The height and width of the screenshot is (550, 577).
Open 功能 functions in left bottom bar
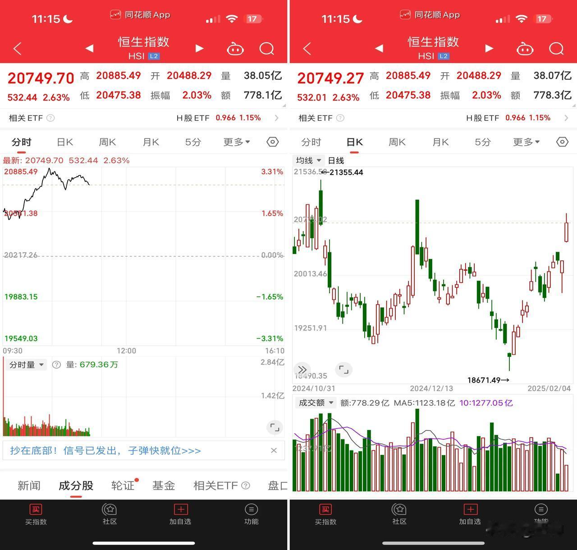tap(251, 515)
